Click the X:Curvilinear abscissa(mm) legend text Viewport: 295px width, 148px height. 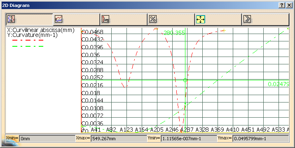(41, 30)
